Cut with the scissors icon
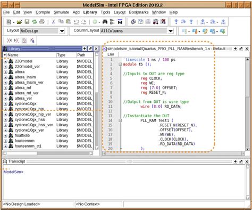The width and height of the screenshot is (252, 210). coord(53,22)
